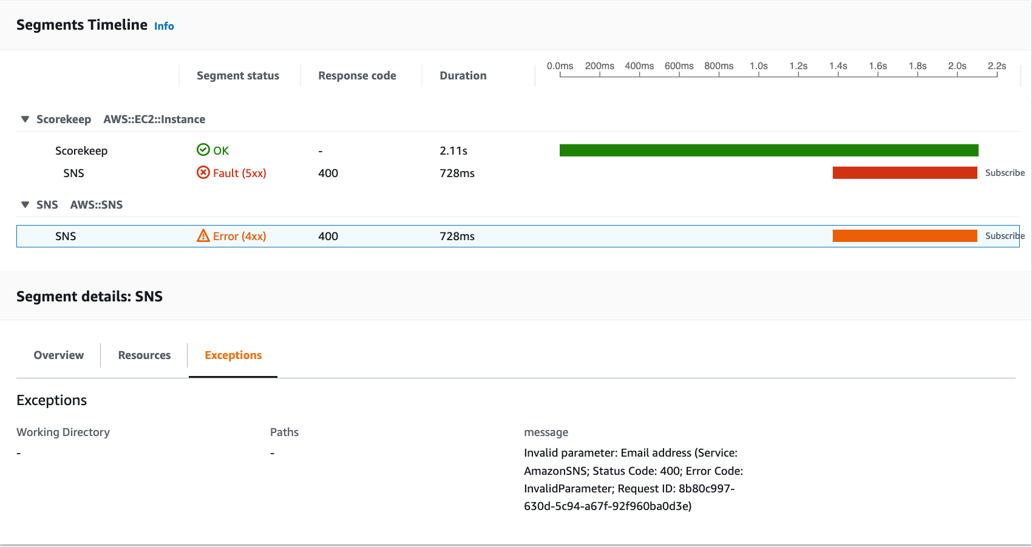Viewport: 1032px width, 547px height.
Task: Click the green OK status check icon
Action: [x=203, y=150]
